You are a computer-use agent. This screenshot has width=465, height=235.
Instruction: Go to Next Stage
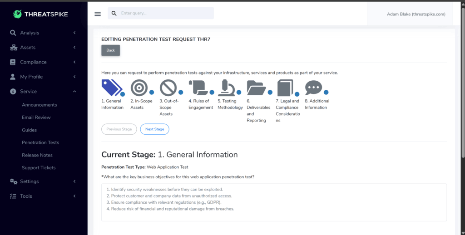154,129
